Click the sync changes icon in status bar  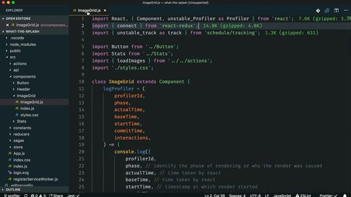pos(26,195)
